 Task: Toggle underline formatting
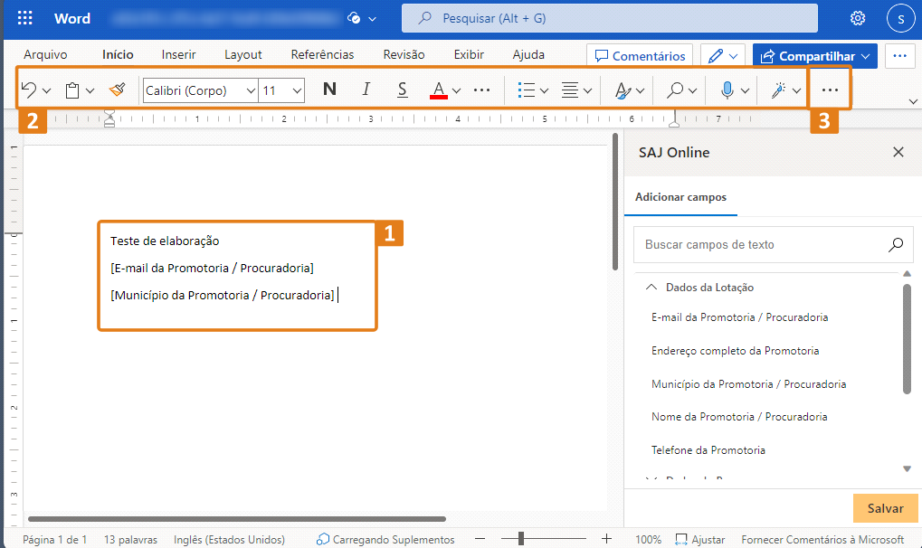click(401, 89)
